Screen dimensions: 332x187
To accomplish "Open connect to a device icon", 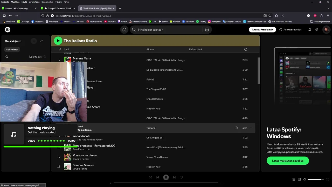I will point(299,179).
